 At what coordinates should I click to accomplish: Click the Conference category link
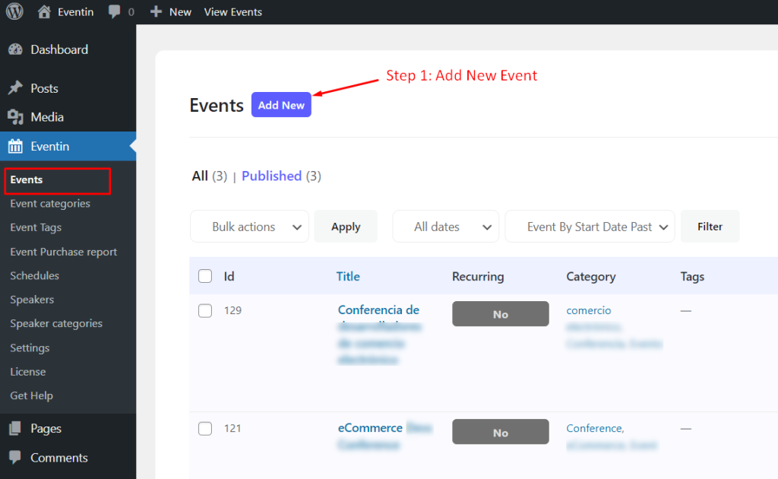coord(595,428)
